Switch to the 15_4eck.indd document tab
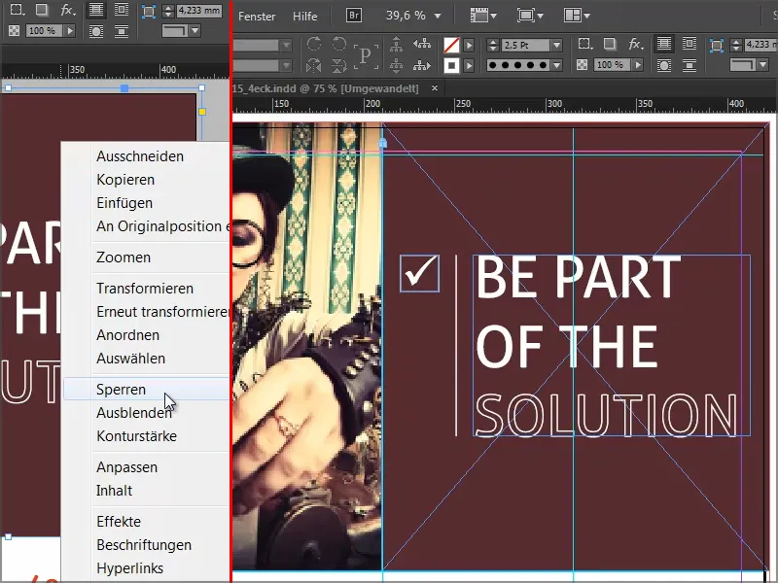This screenshot has width=778, height=583. click(326, 88)
